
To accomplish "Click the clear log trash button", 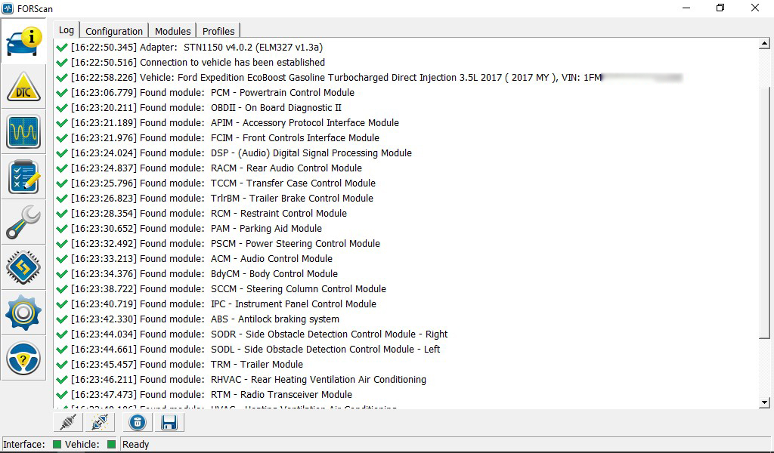I will click(138, 423).
